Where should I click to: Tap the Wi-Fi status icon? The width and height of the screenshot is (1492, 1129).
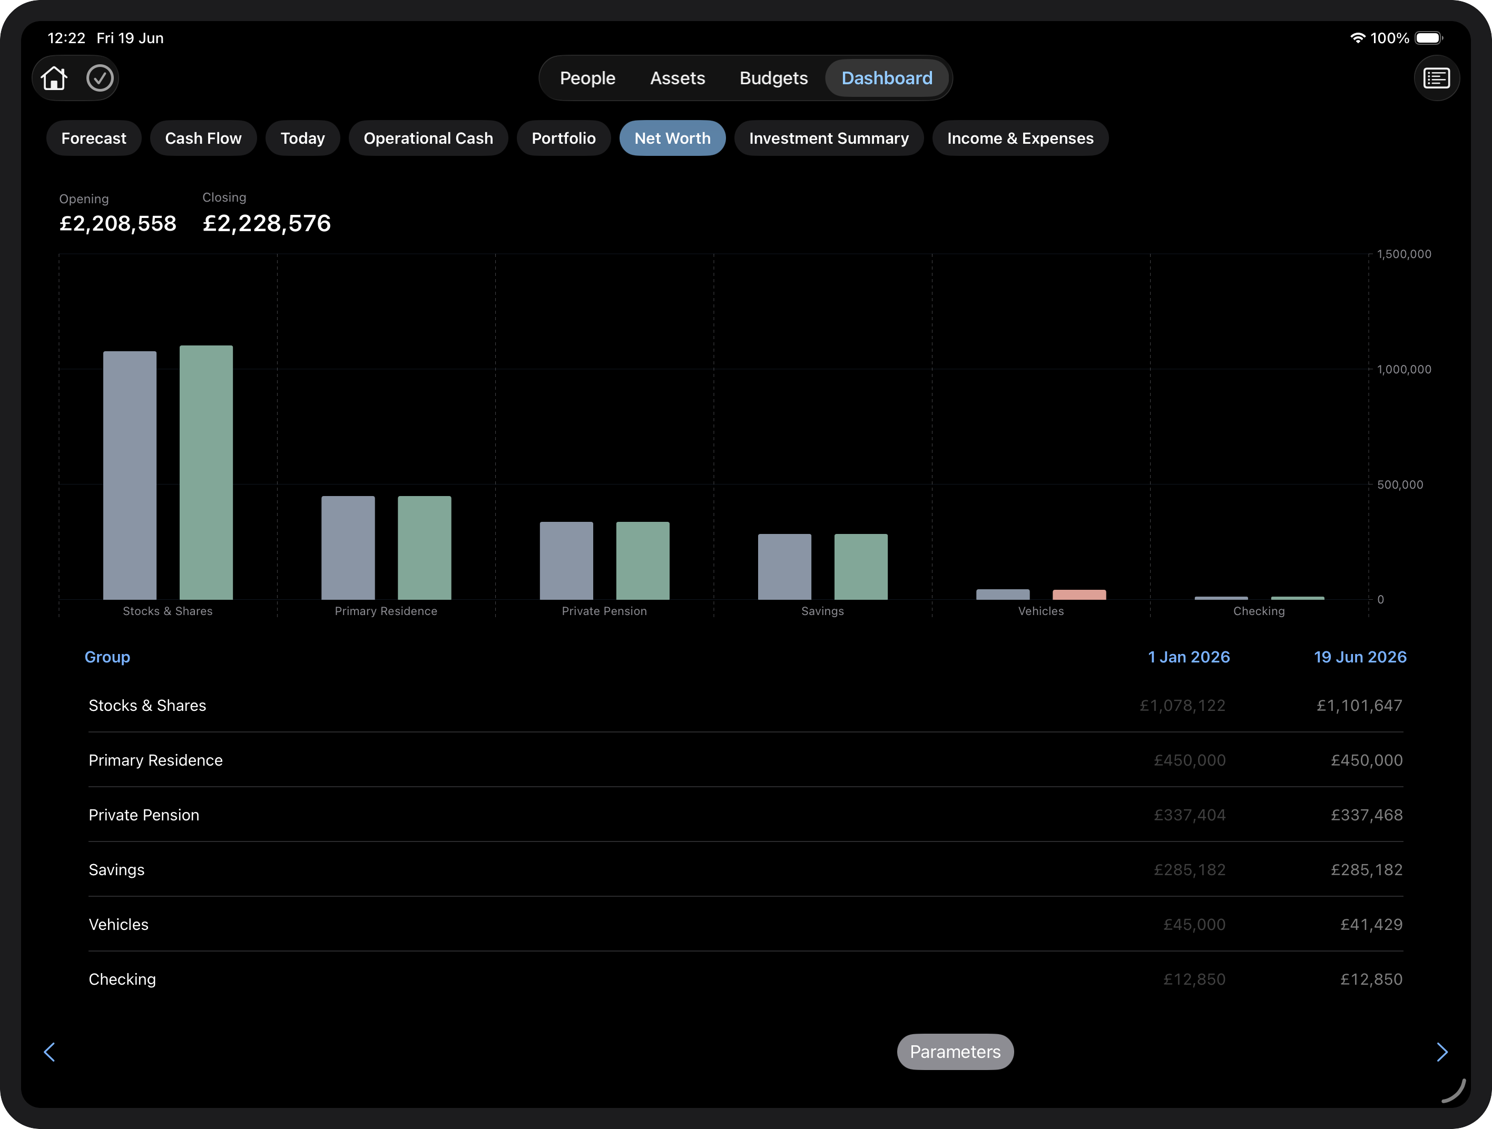[x=1357, y=38]
